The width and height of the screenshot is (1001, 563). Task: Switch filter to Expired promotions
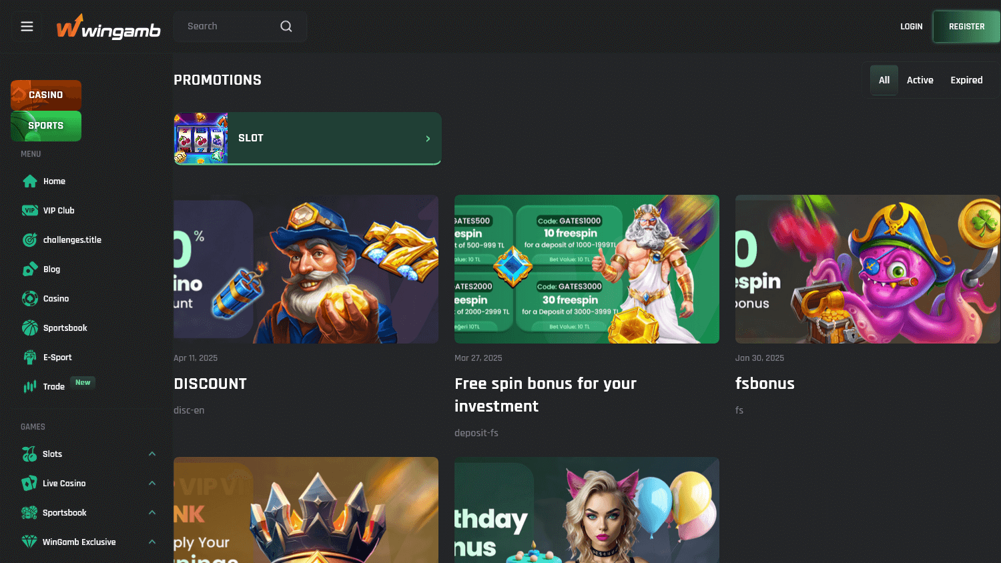(966, 79)
